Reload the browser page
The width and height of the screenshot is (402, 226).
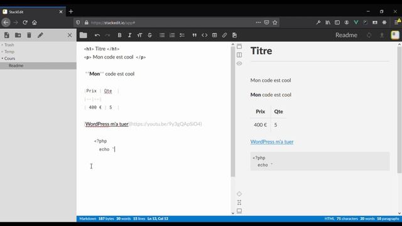click(25, 23)
